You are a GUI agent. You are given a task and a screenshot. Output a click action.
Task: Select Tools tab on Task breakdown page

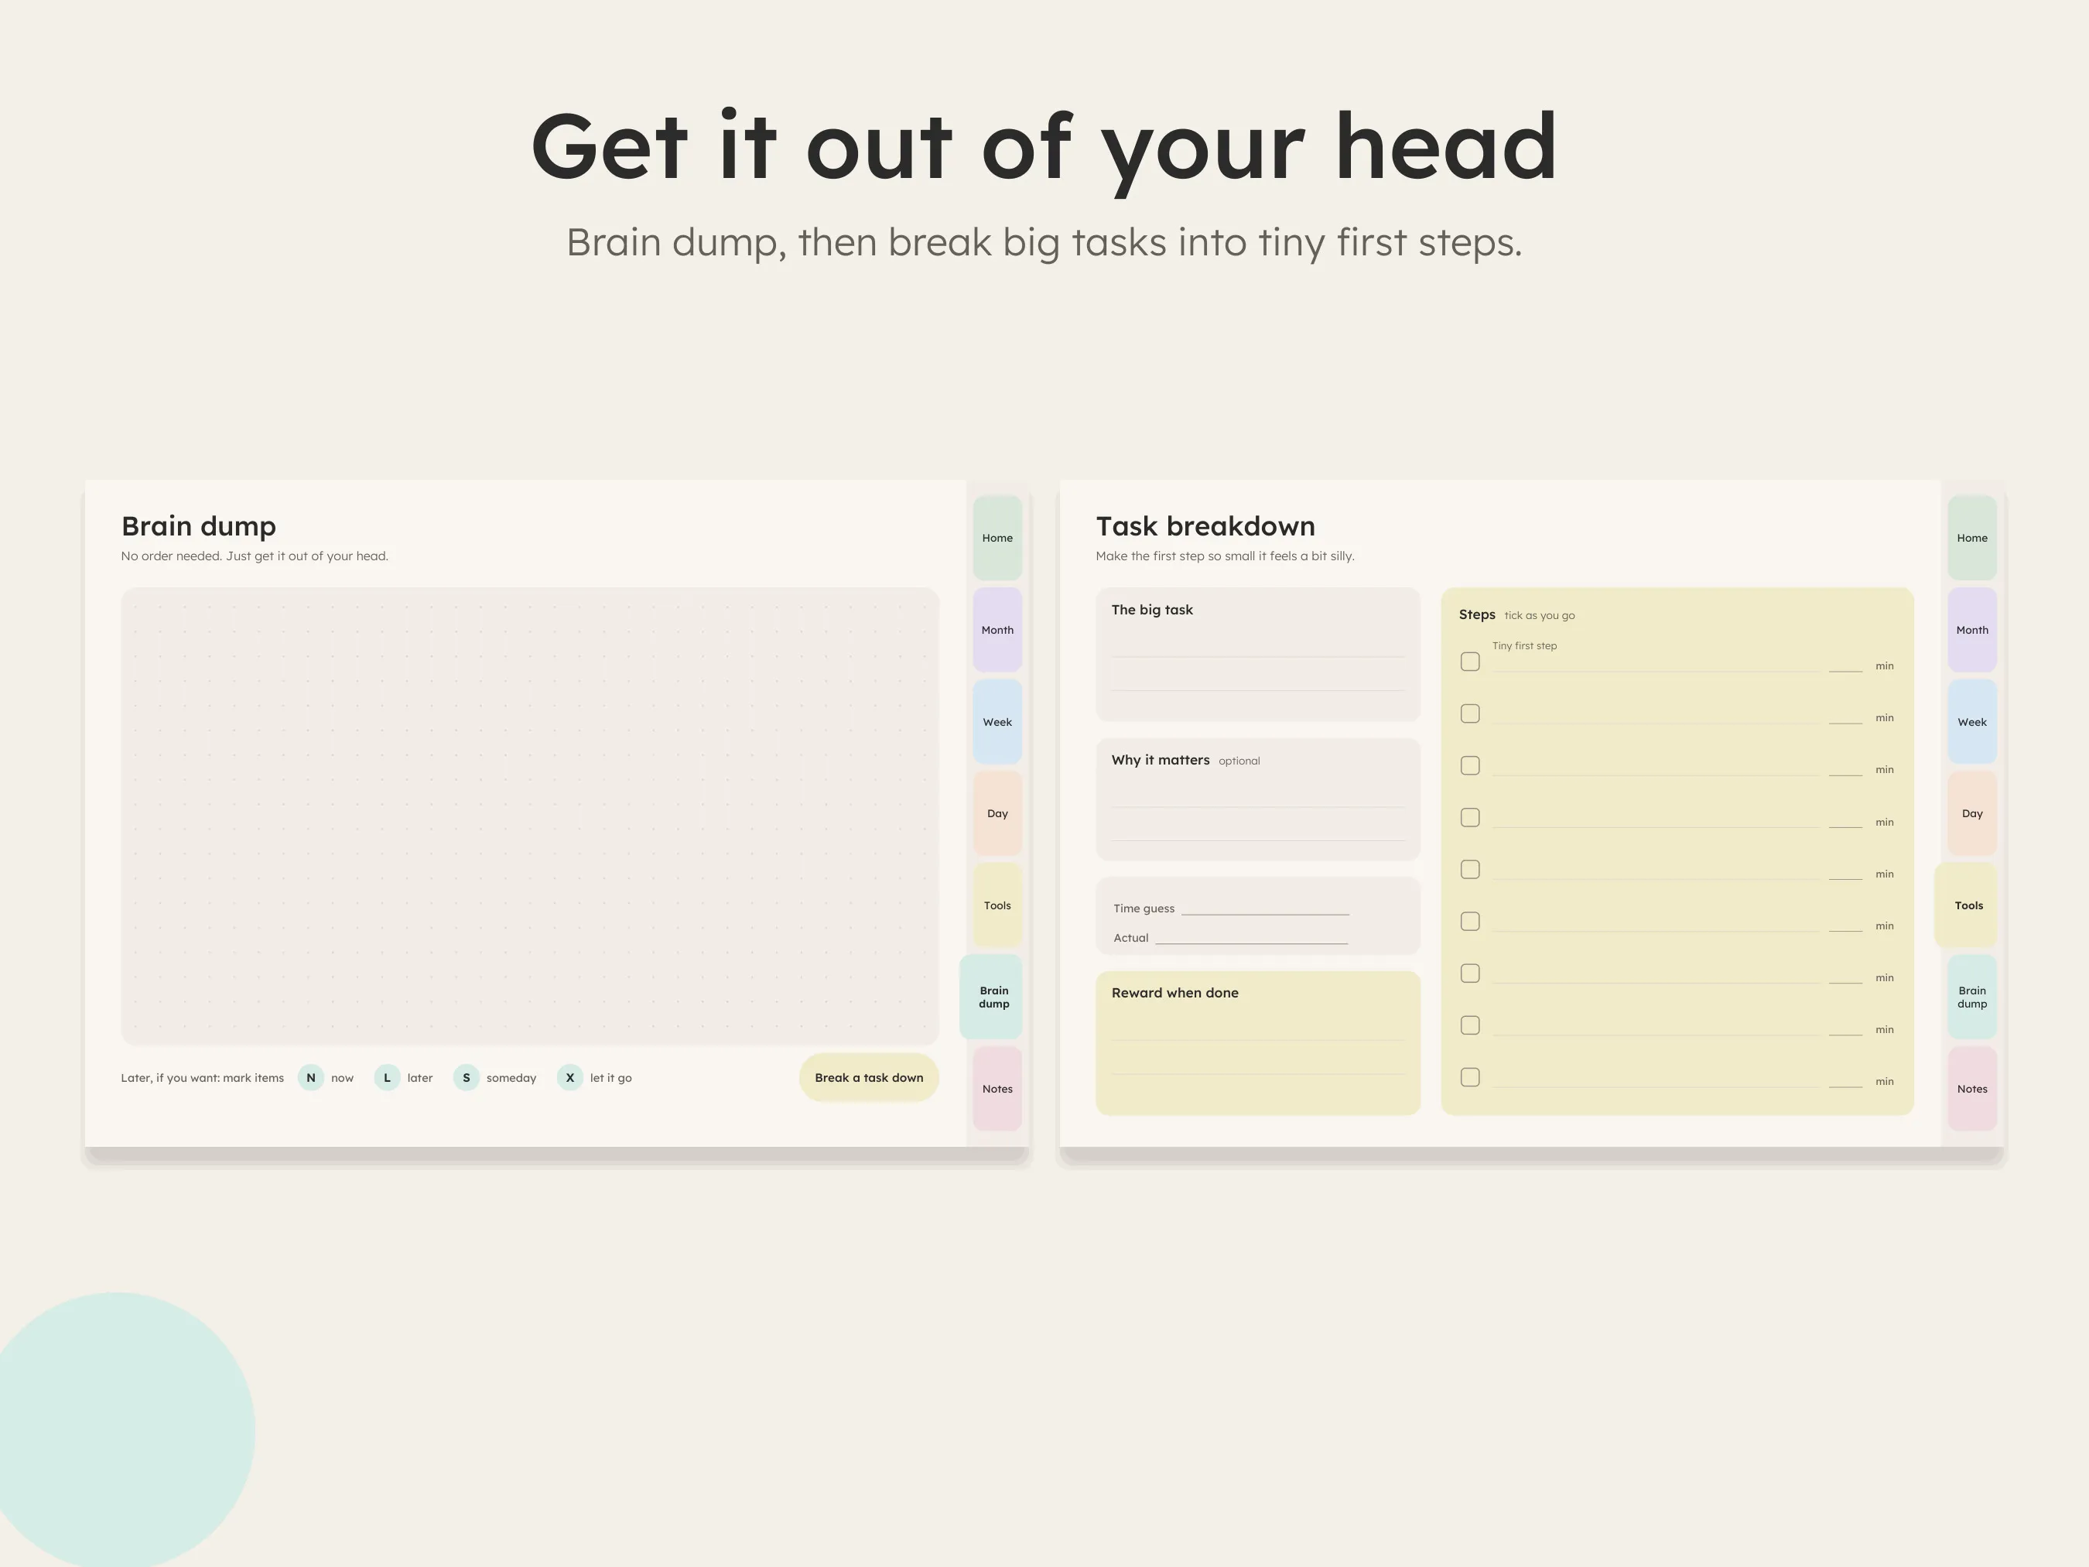(x=1966, y=905)
